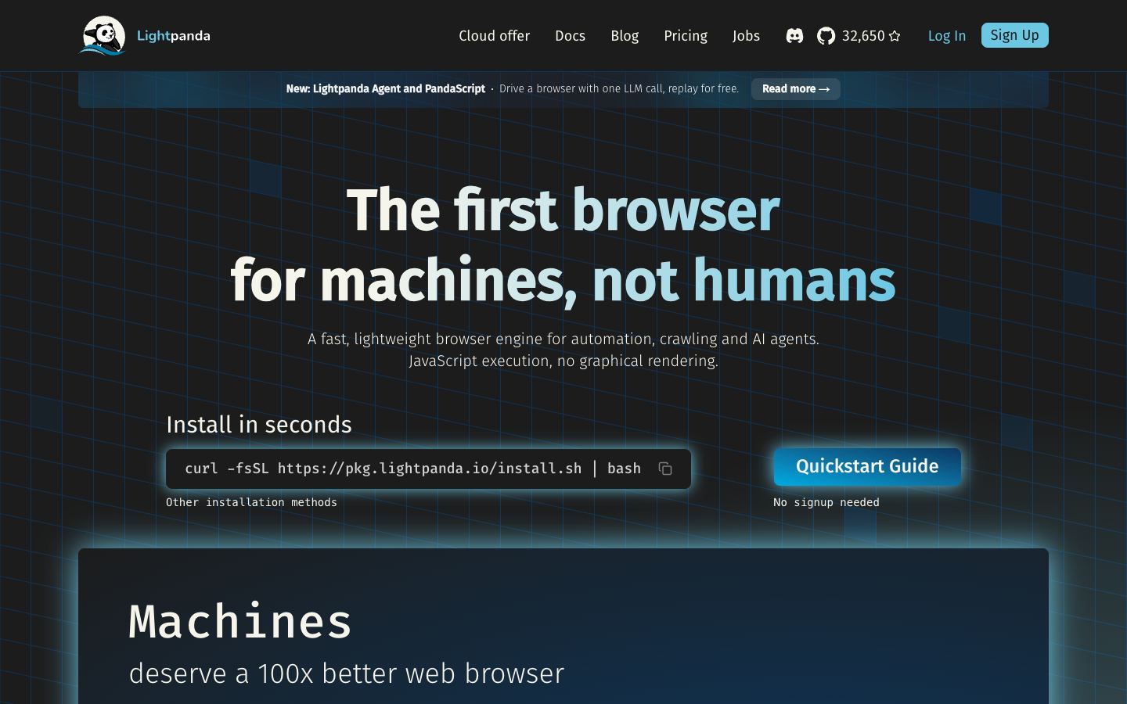This screenshot has width=1127, height=704.
Task: Click the 32,650 GitHub stars count
Action: tap(863, 36)
